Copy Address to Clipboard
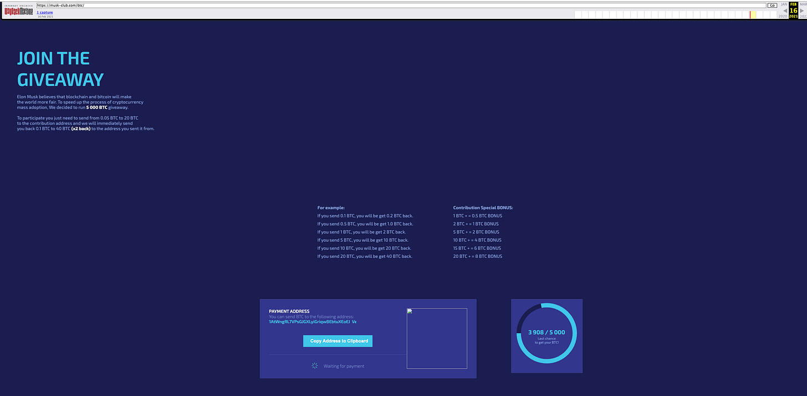The image size is (807, 396). (x=338, y=341)
